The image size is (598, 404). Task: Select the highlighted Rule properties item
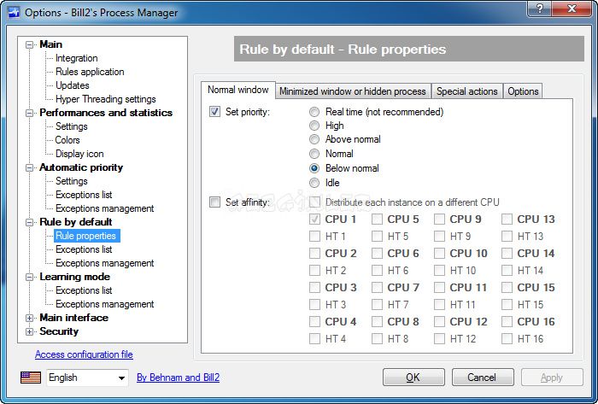point(86,236)
